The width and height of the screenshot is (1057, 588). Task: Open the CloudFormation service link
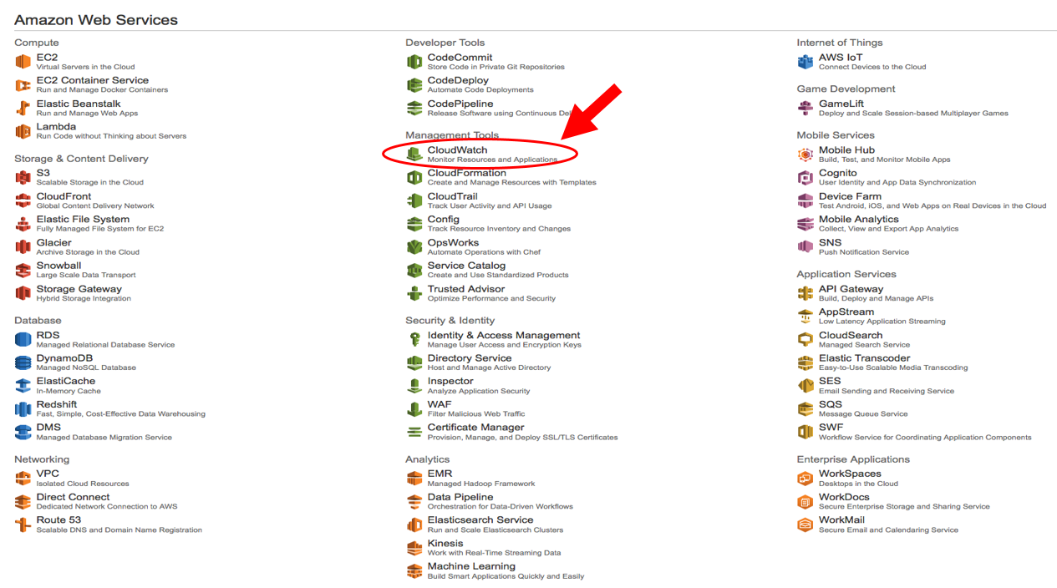pos(466,173)
